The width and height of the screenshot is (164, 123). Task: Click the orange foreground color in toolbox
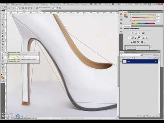2,77
